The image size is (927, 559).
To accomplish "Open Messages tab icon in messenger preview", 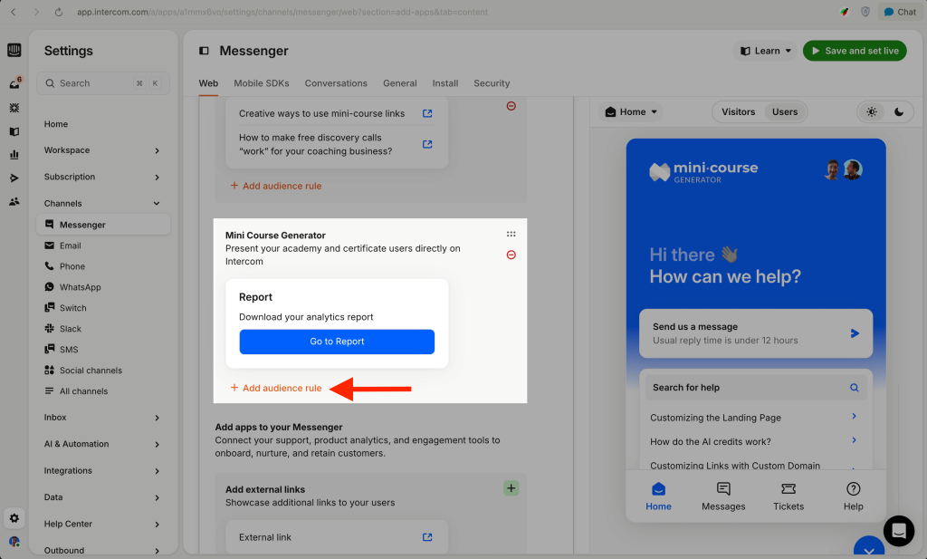I will click(723, 488).
